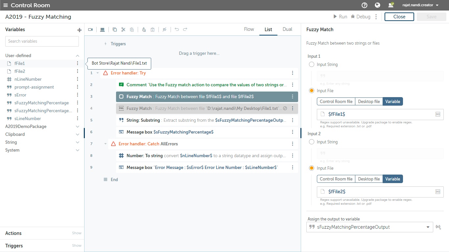Select Input String radio for Input 1

coord(312,65)
